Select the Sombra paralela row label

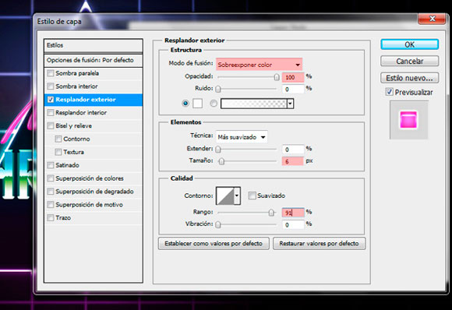77,73
